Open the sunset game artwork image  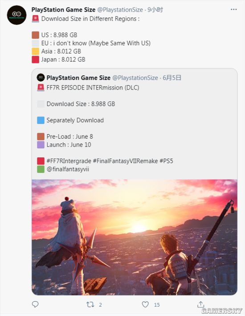coord(135,237)
